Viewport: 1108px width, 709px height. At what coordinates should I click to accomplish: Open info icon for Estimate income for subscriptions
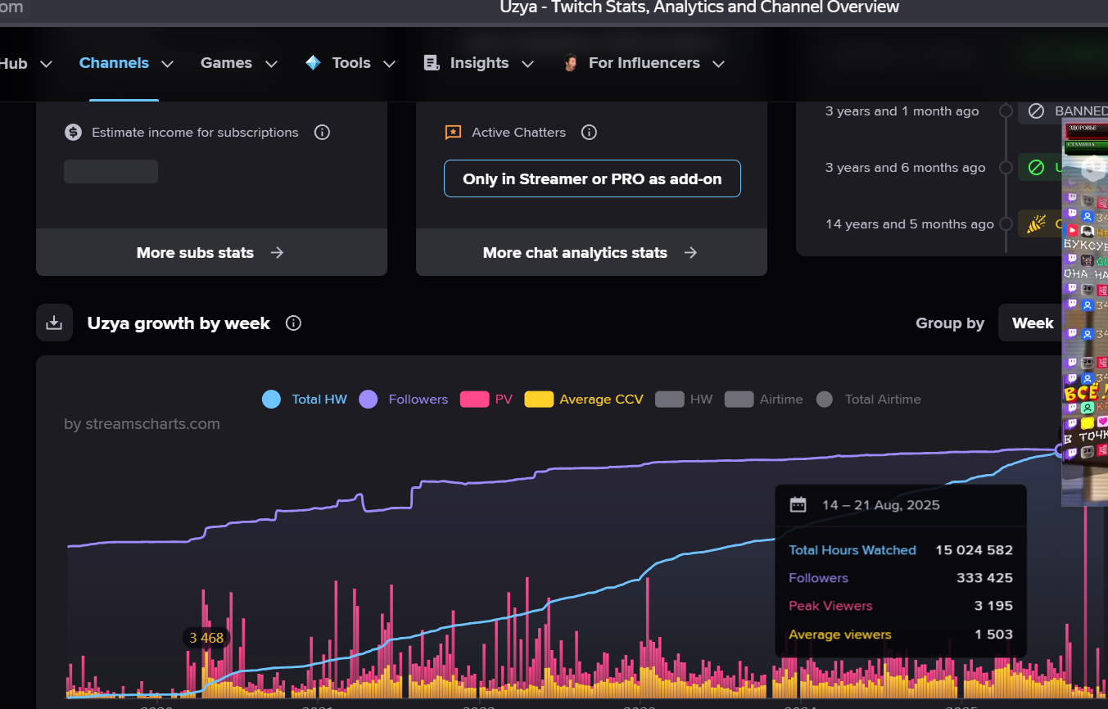click(322, 132)
